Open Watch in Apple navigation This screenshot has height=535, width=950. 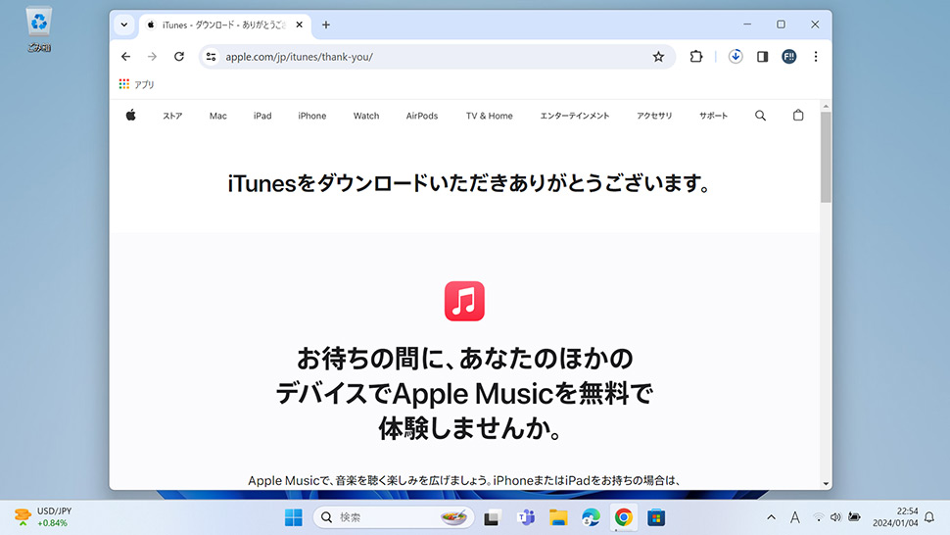pyautogui.click(x=366, y=116)
